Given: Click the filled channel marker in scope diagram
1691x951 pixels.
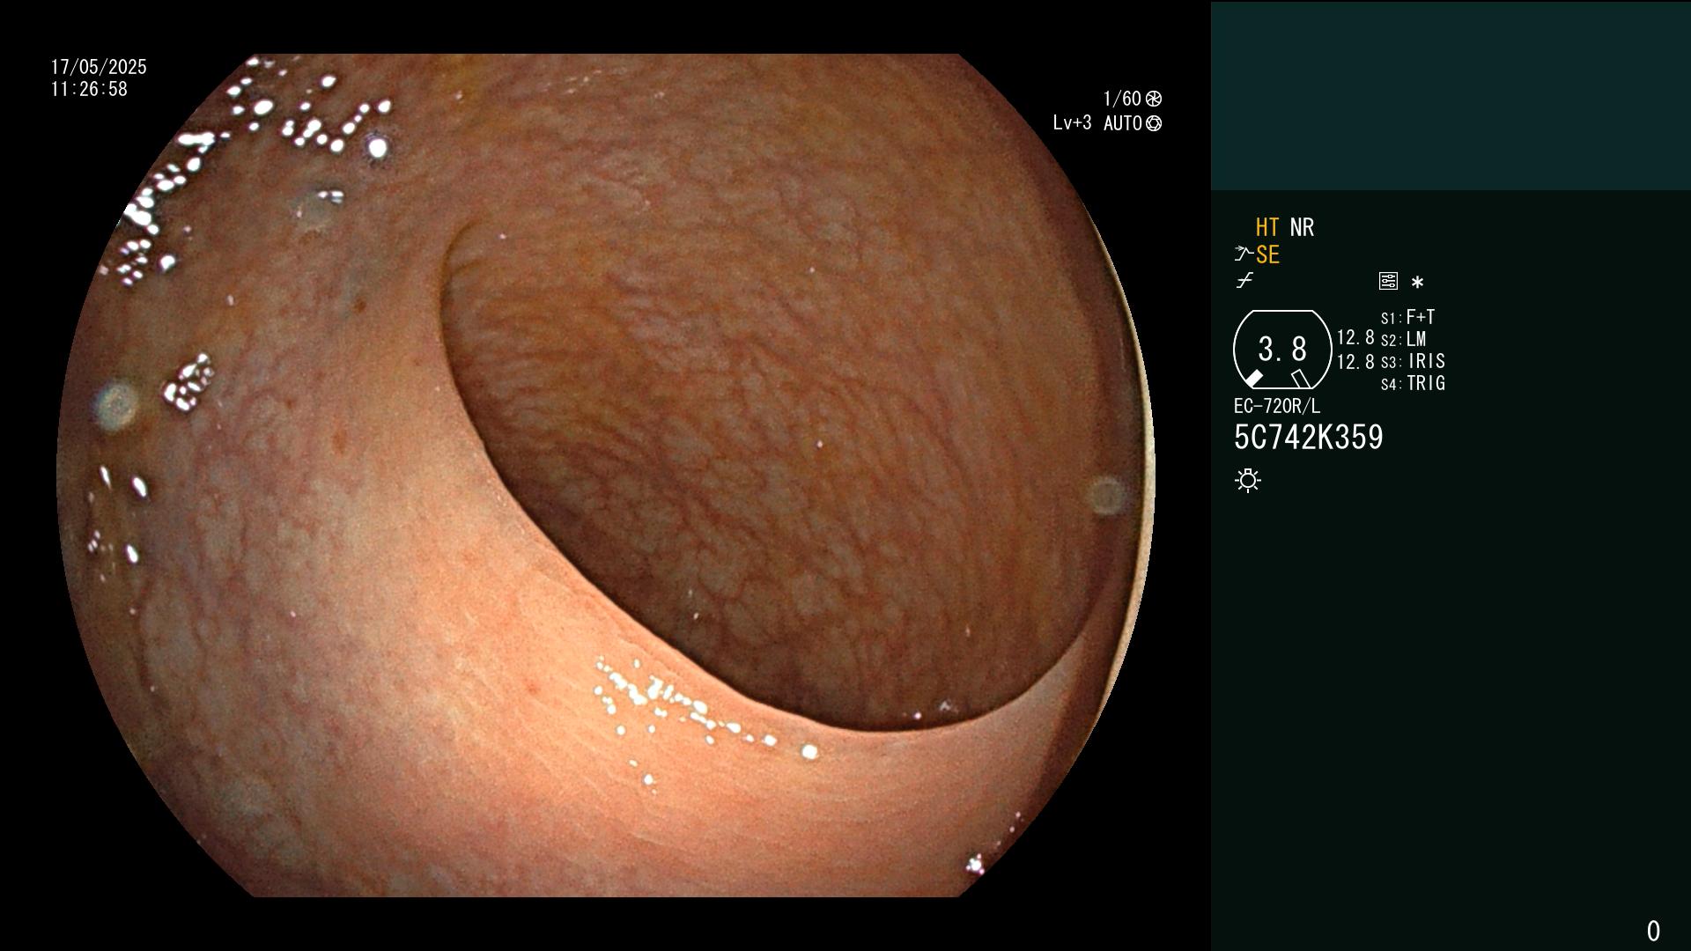Looking at the screenshot, I should pyautogui.click(x=1253, y=379).
